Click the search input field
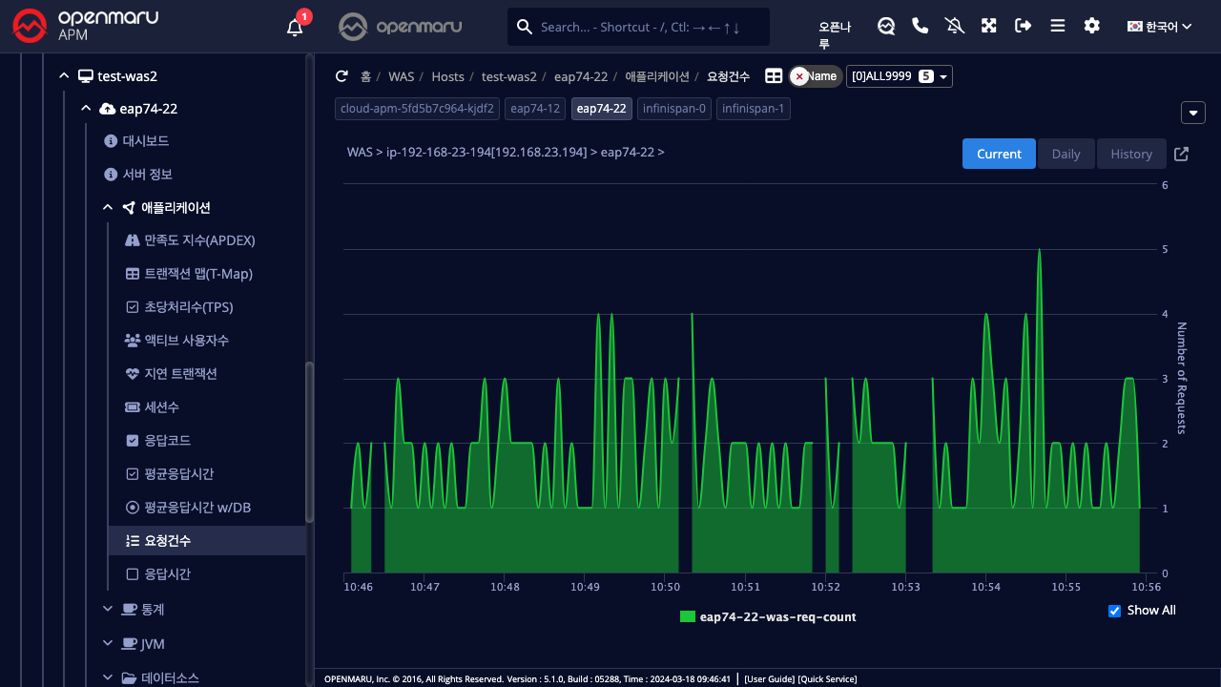This screenshot has width=1221, height=687. [649, 27]
